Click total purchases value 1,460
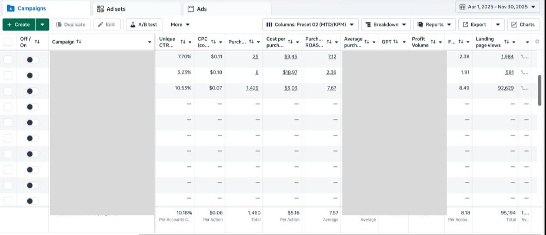This screenshot has height=235, width=546. coord(254,213)
